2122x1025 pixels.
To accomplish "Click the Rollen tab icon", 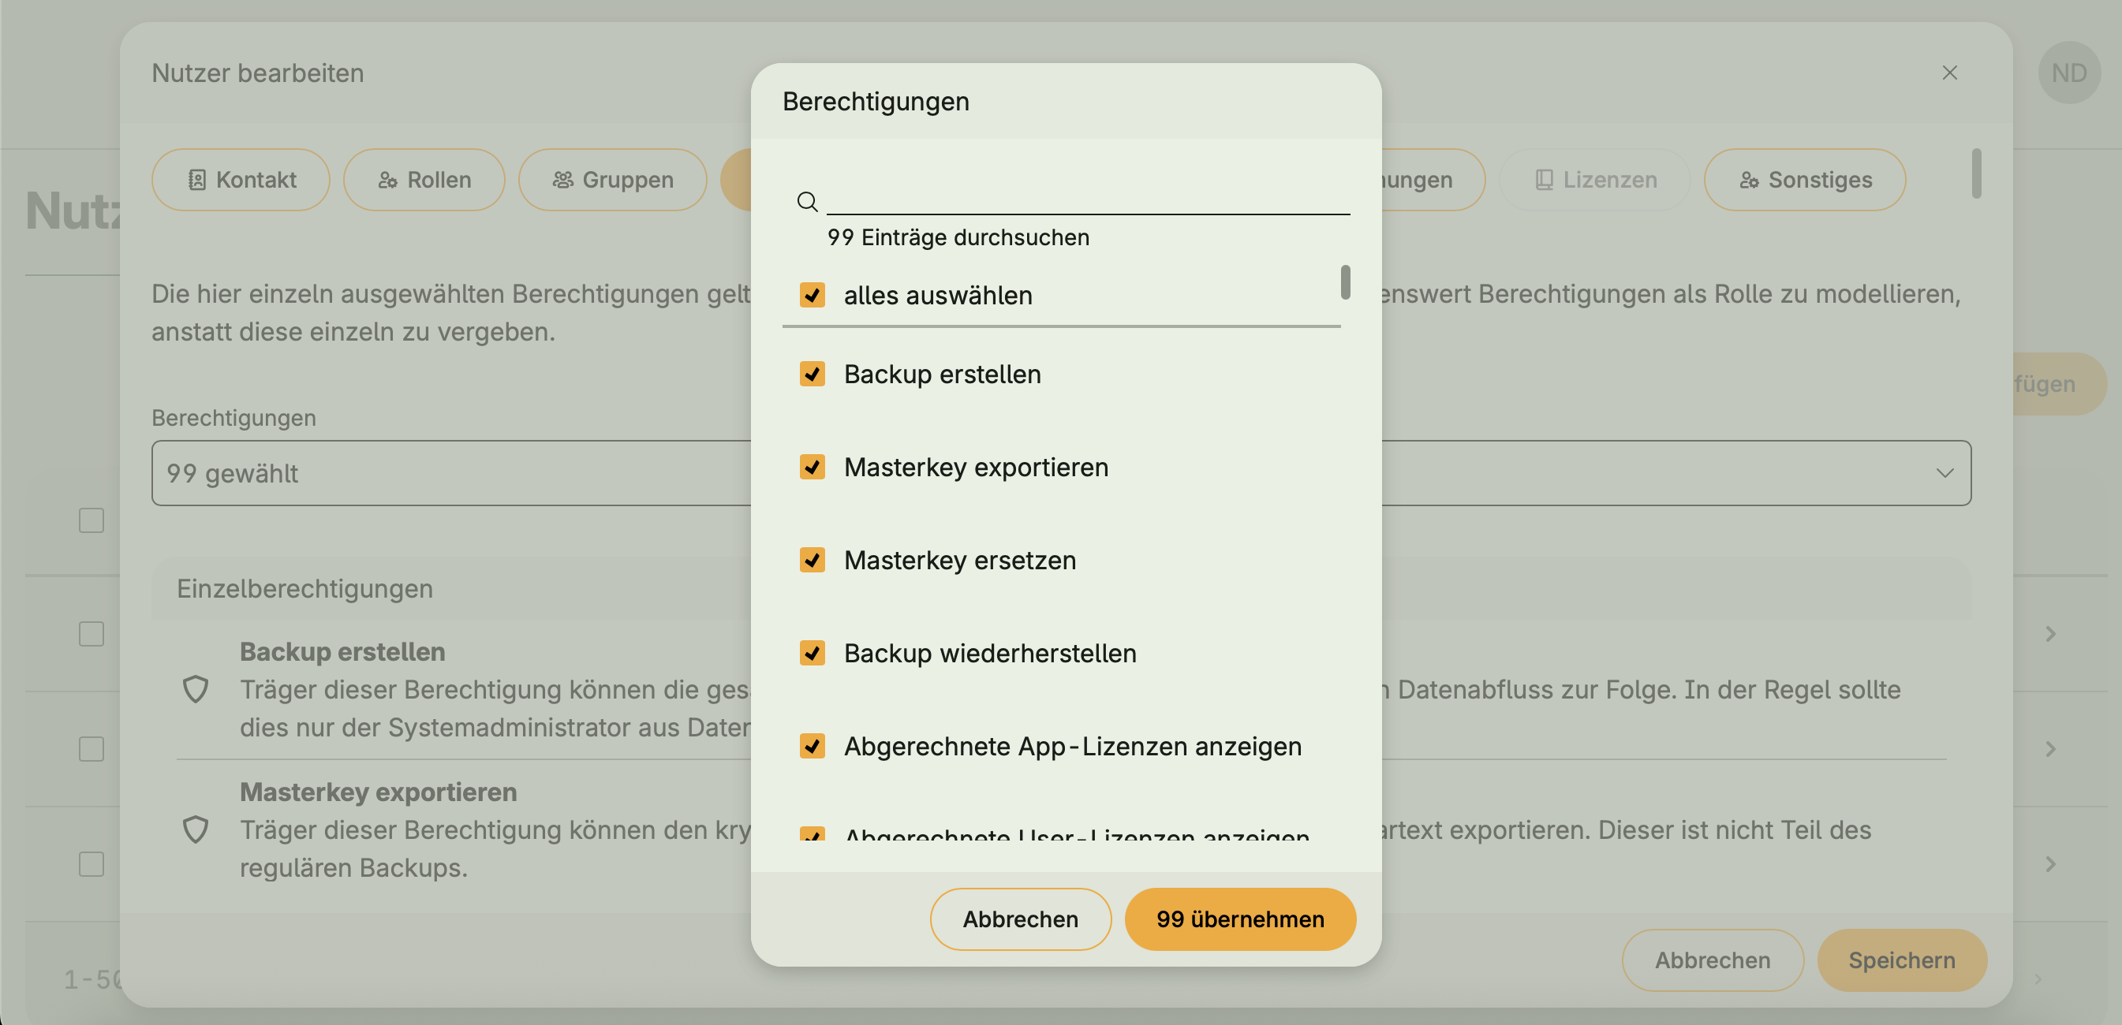I will pos(388,180).
